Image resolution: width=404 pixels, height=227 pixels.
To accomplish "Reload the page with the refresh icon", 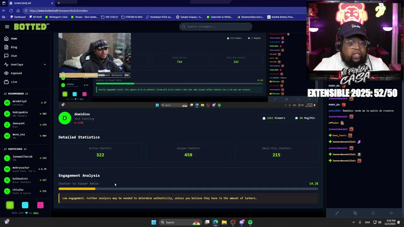I will pyautogui.click(x=11, y=10).
